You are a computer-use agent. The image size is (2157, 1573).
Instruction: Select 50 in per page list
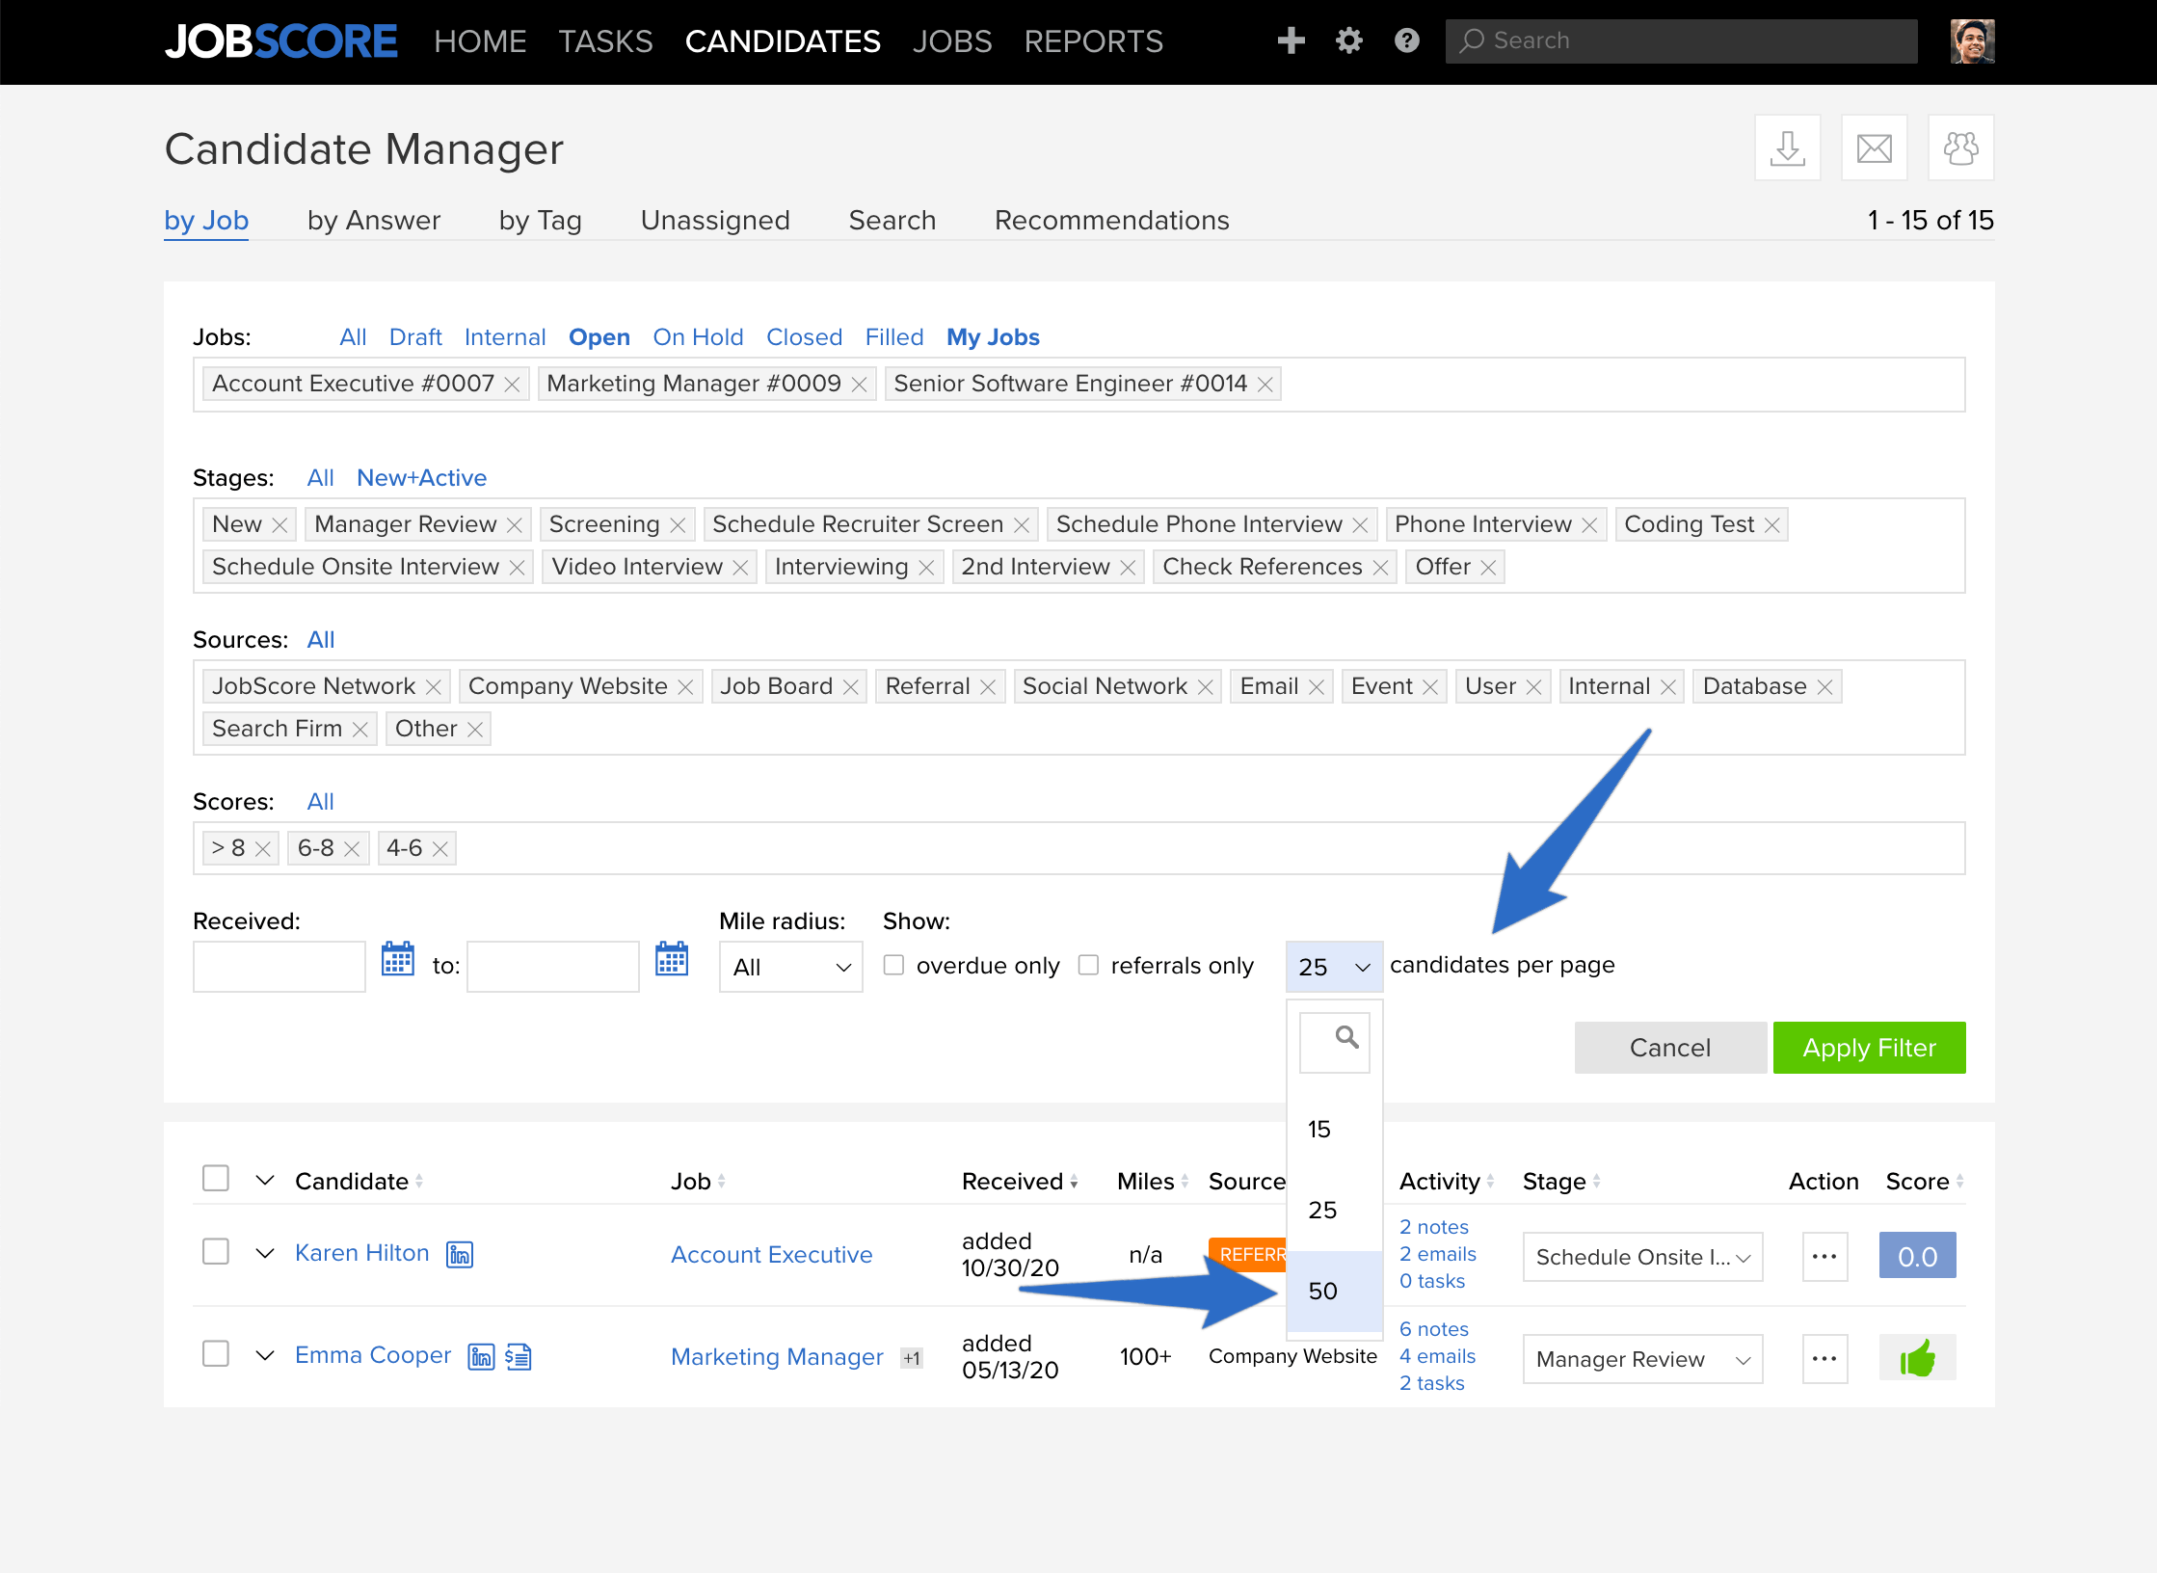click(1334, 1292)
